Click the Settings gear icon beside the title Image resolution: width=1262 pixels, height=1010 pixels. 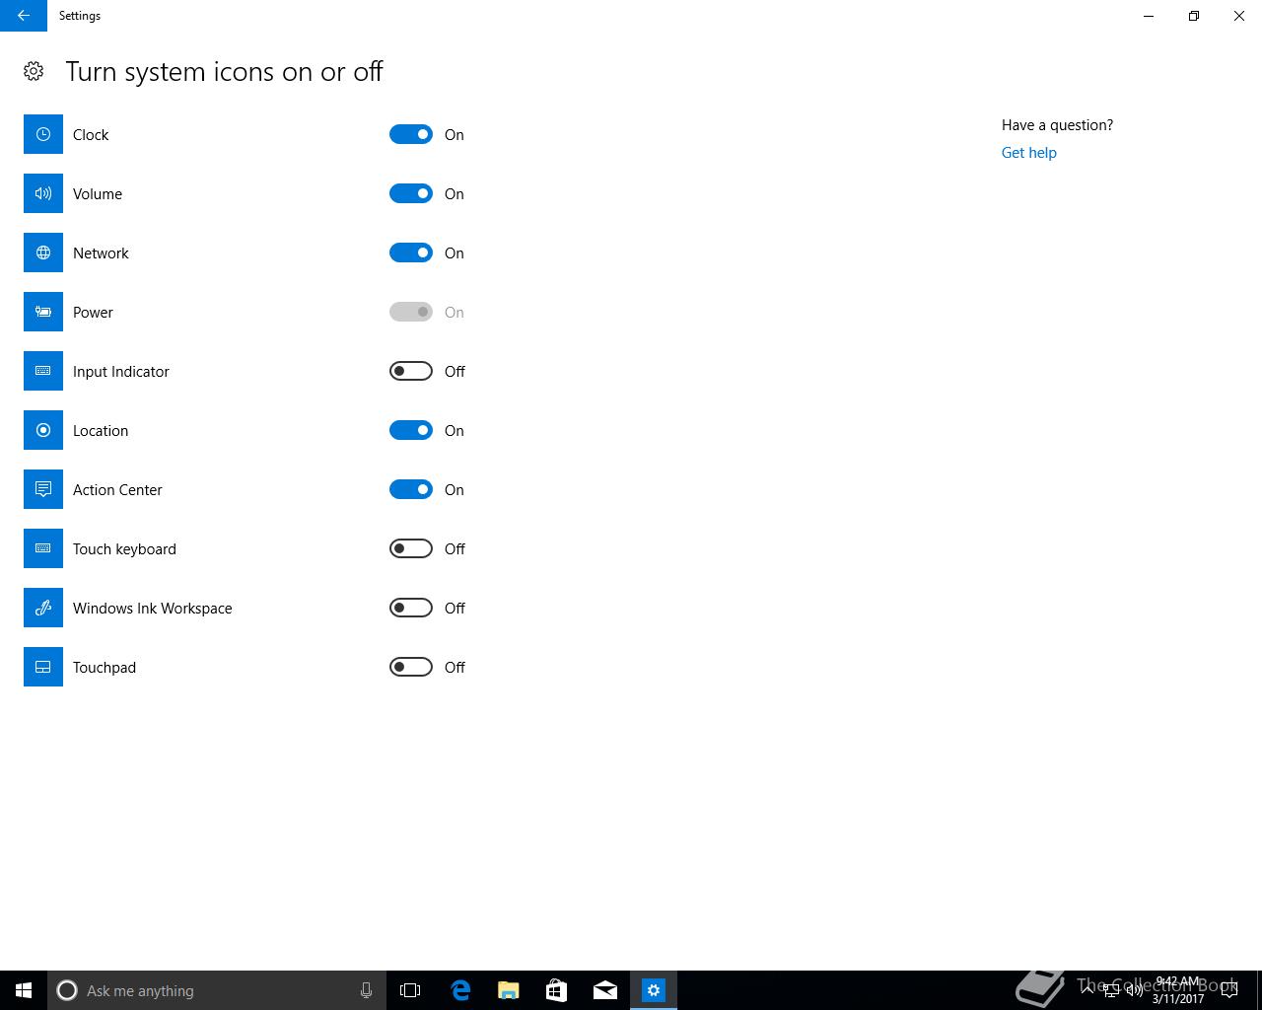34,71
